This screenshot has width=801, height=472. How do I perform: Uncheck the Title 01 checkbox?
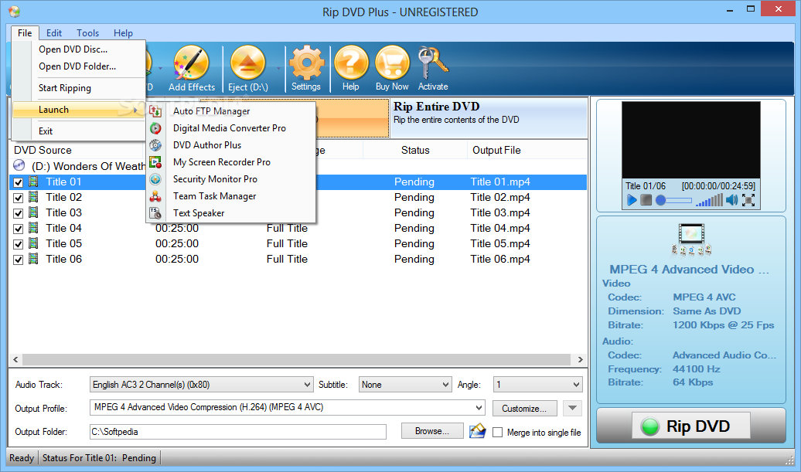tap(19, 182)
